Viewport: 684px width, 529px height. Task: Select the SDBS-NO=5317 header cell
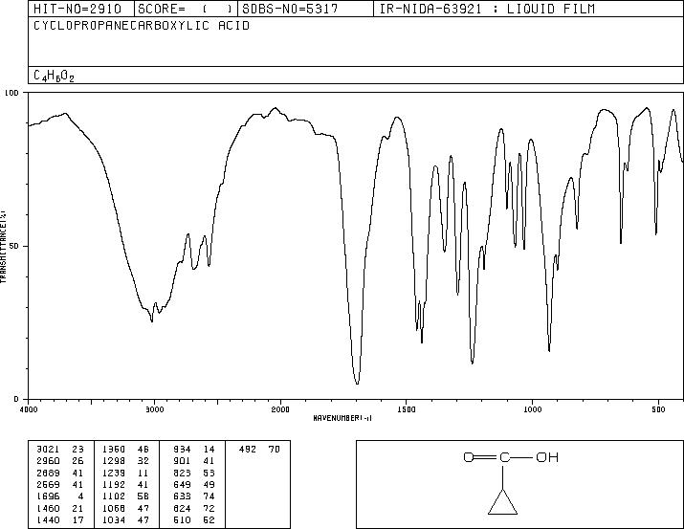tap(305, 9)
